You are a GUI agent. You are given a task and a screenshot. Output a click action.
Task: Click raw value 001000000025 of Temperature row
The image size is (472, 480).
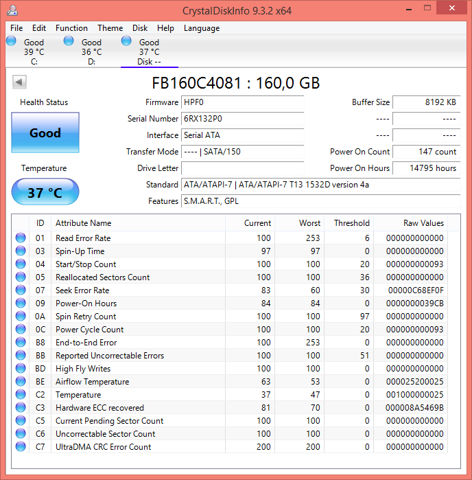pyautogui.click(x=415, y=395)
